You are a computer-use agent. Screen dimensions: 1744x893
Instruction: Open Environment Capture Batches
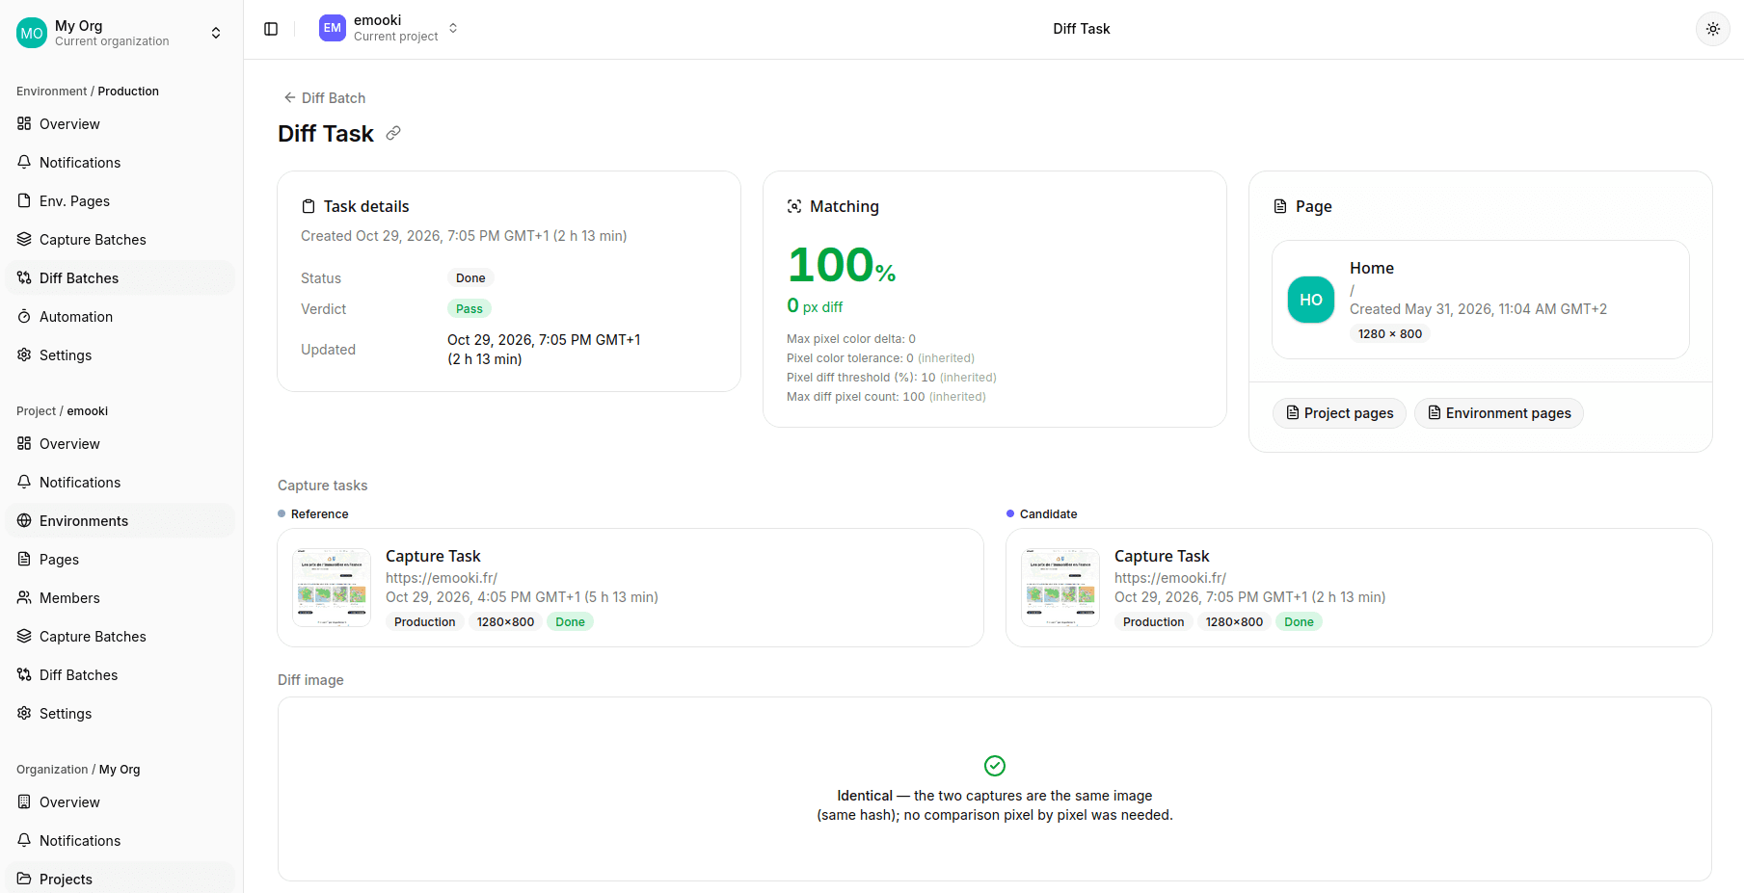121,240
